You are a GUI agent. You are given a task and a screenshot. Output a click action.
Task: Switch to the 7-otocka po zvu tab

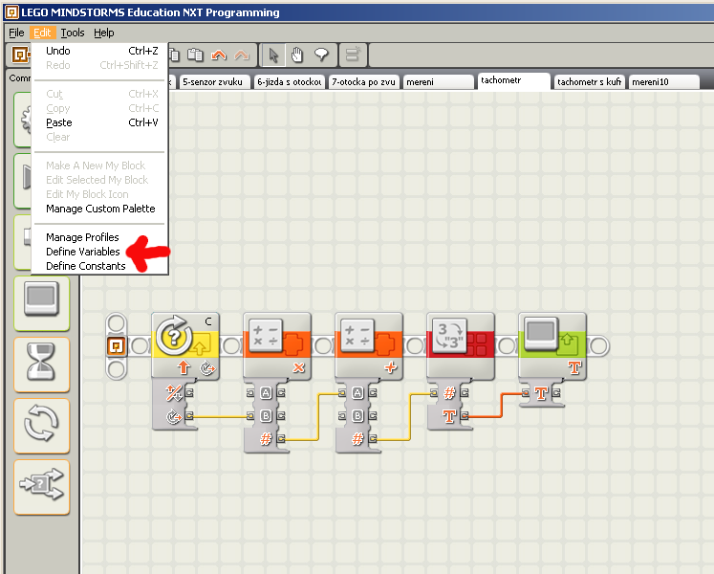coord(364,82)
